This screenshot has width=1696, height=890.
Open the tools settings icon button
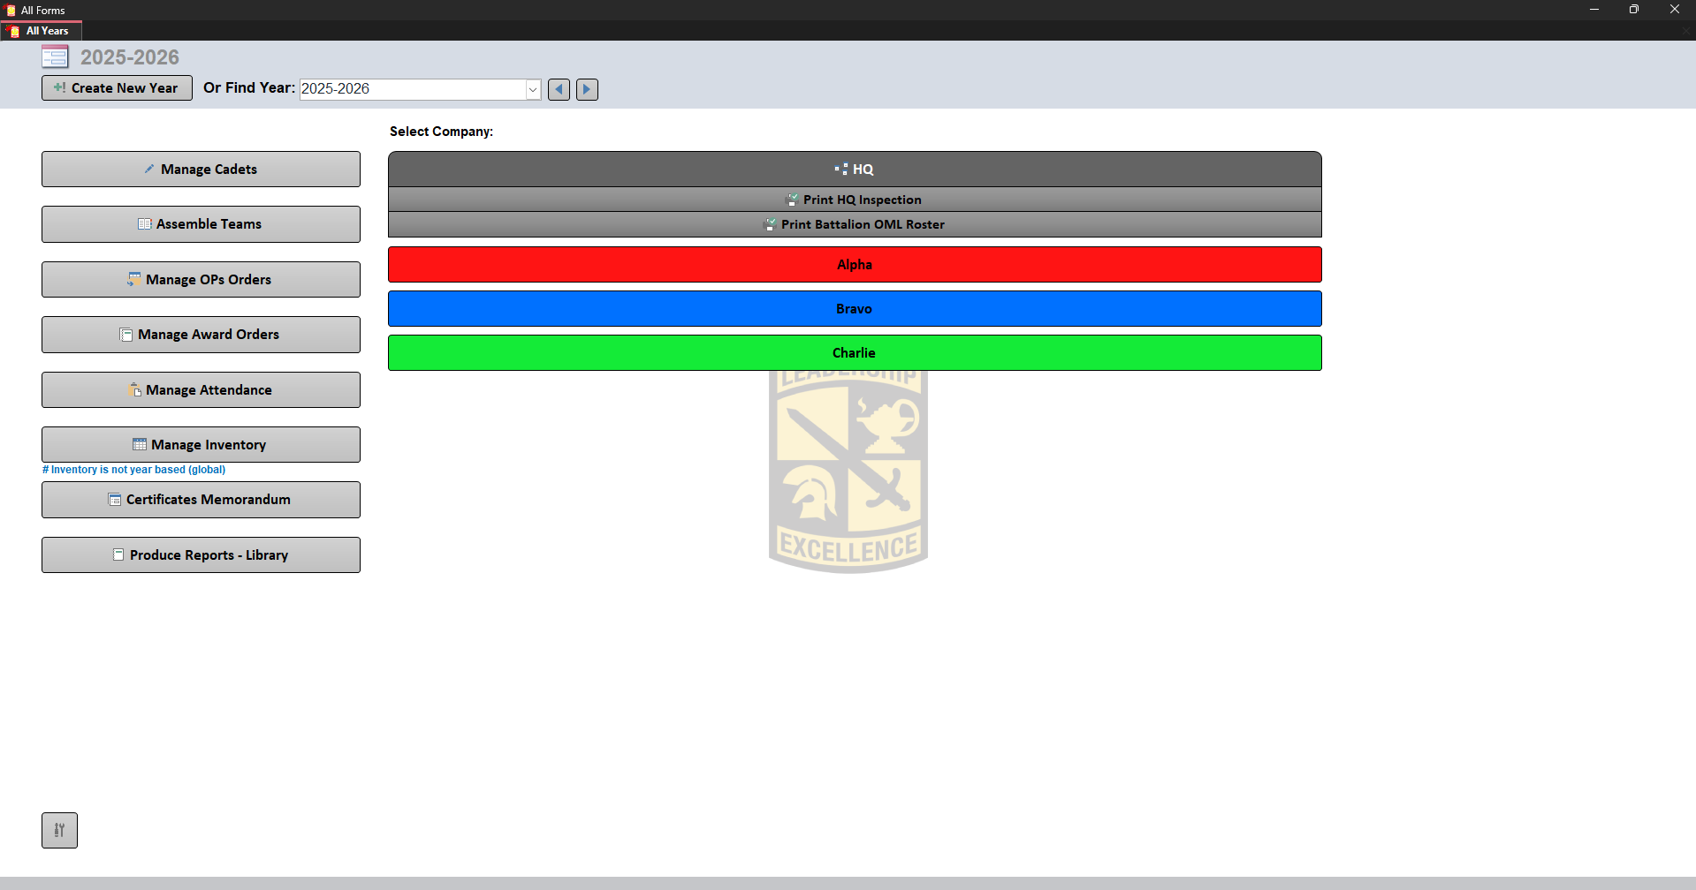tap(59, 831)
